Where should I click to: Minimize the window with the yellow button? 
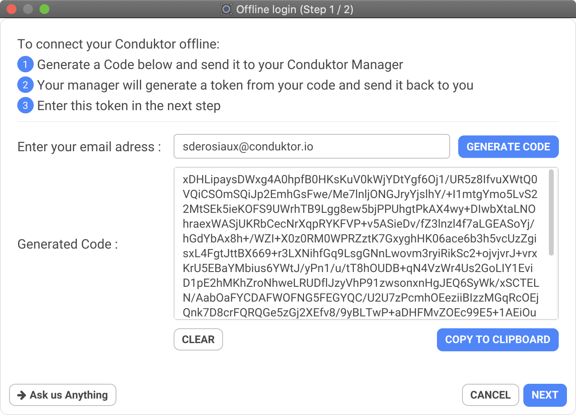pos(28,9)
